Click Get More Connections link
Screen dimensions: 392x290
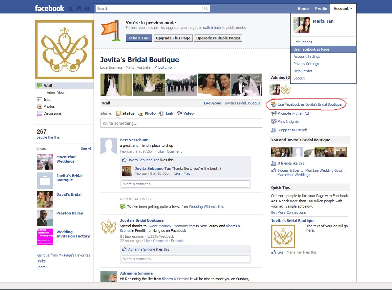click(288, 212)
